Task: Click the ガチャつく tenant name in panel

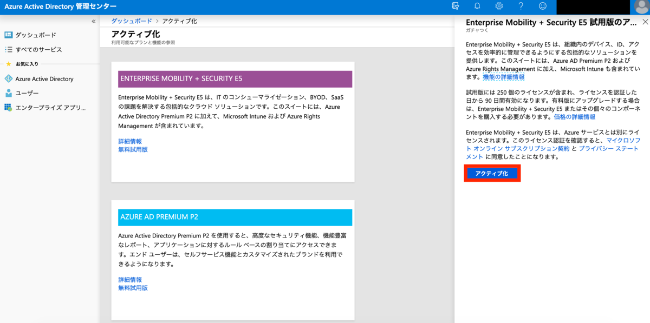Action: point(477,31)
